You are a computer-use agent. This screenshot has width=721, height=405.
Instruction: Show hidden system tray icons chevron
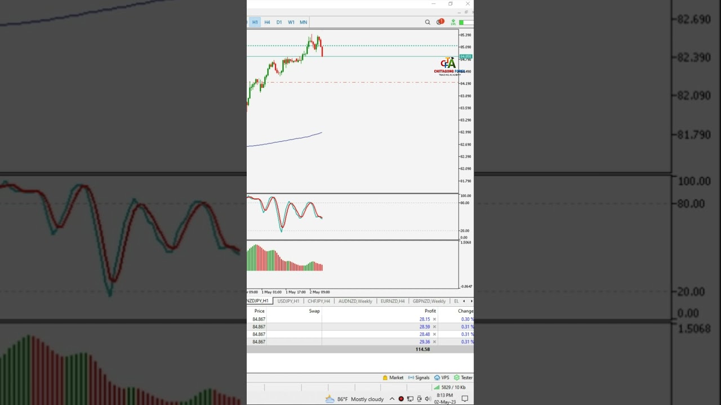(392, 399)
